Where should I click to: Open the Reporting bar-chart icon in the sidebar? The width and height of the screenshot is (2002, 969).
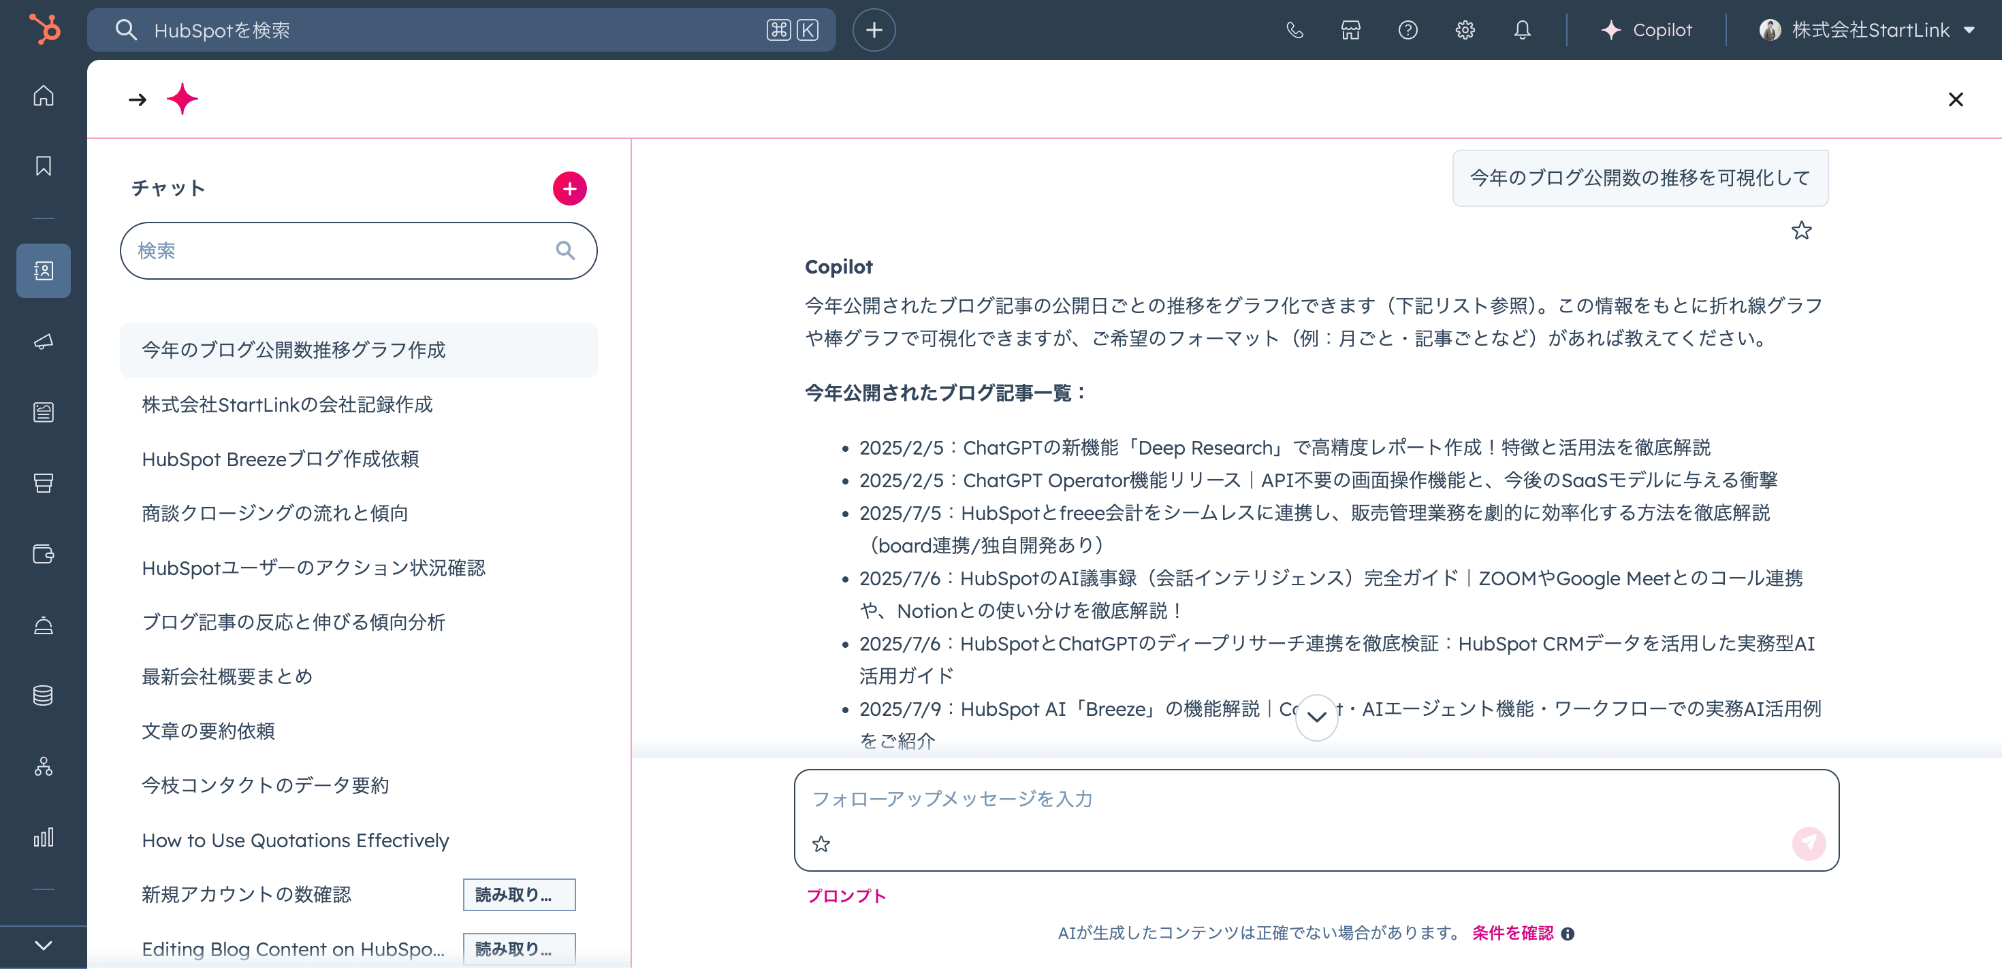click(44, 837)
